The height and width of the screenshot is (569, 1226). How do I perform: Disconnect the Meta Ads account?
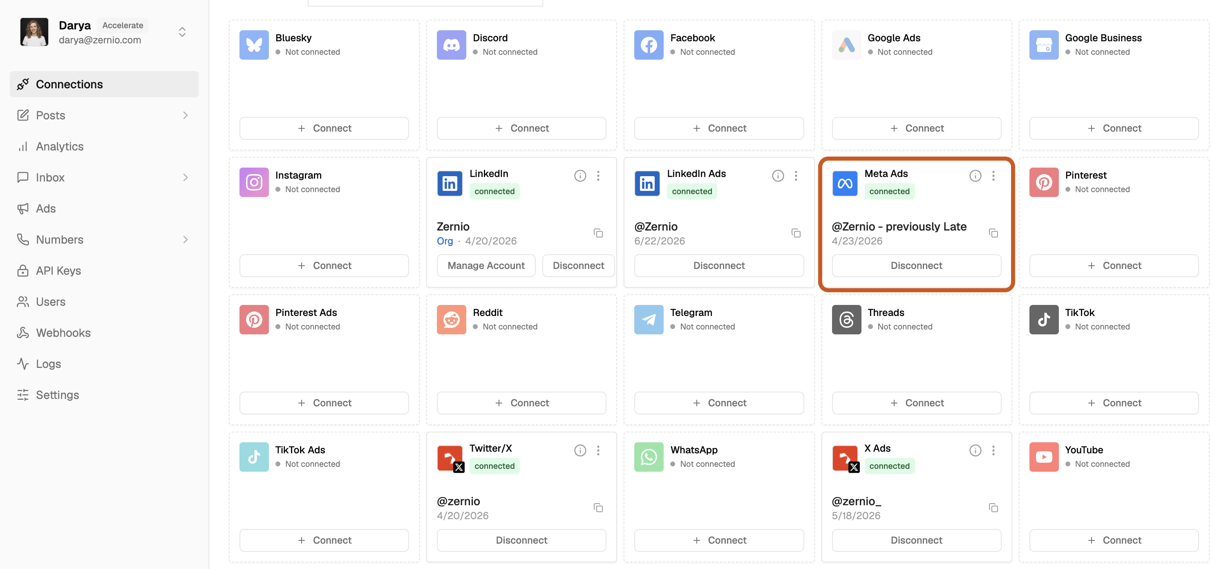[x=916, y=266]
